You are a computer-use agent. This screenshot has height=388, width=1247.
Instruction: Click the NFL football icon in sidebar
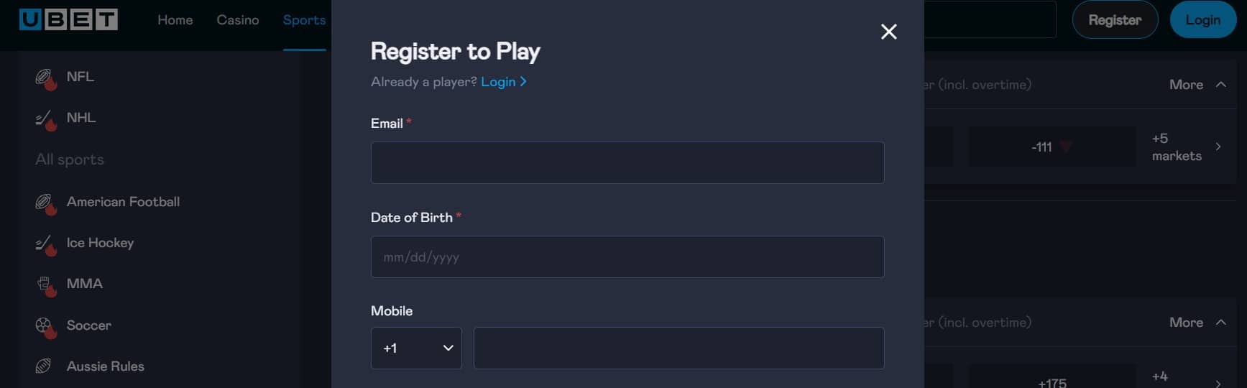(x=45, y=77)
